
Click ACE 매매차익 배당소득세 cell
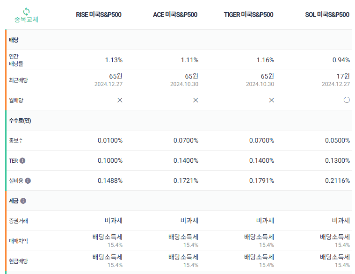click(183, 241)
